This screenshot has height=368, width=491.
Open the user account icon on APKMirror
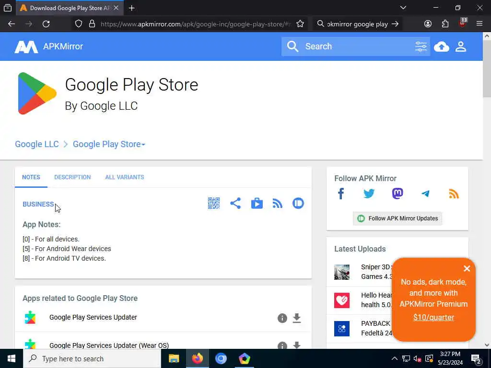(x=461, y=46)
